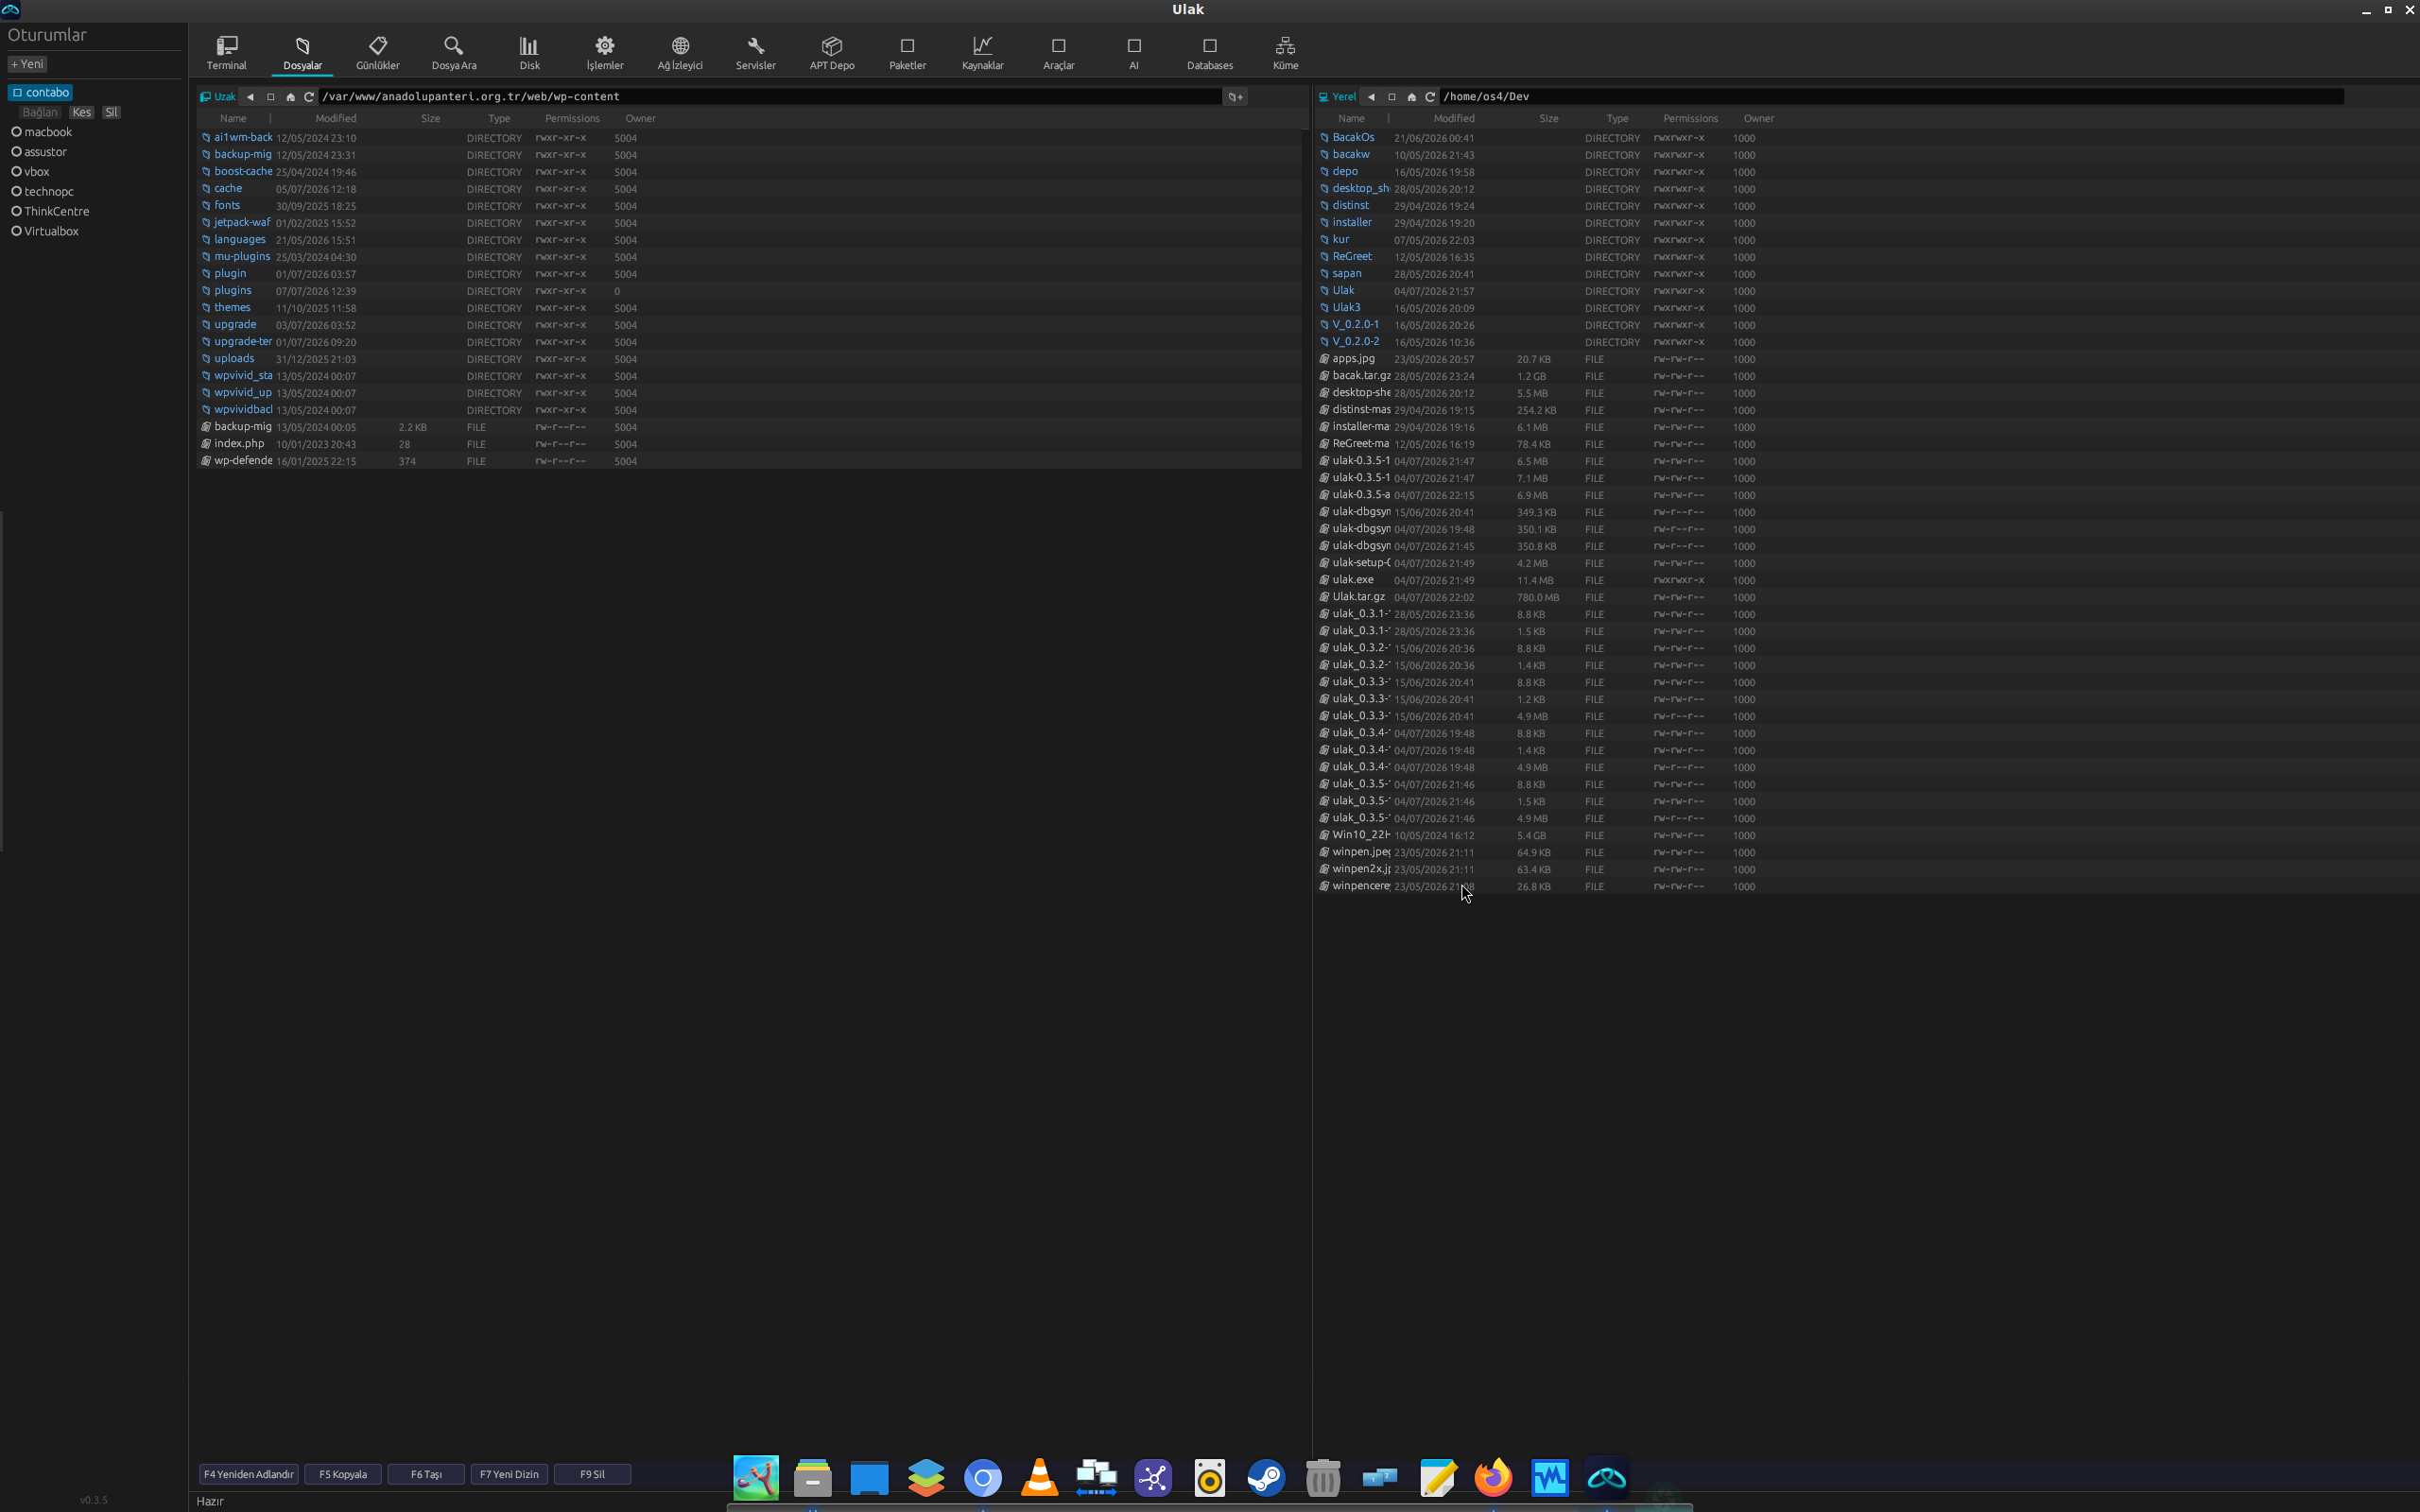Open the İşlemler processes tab

coord(605,53)
